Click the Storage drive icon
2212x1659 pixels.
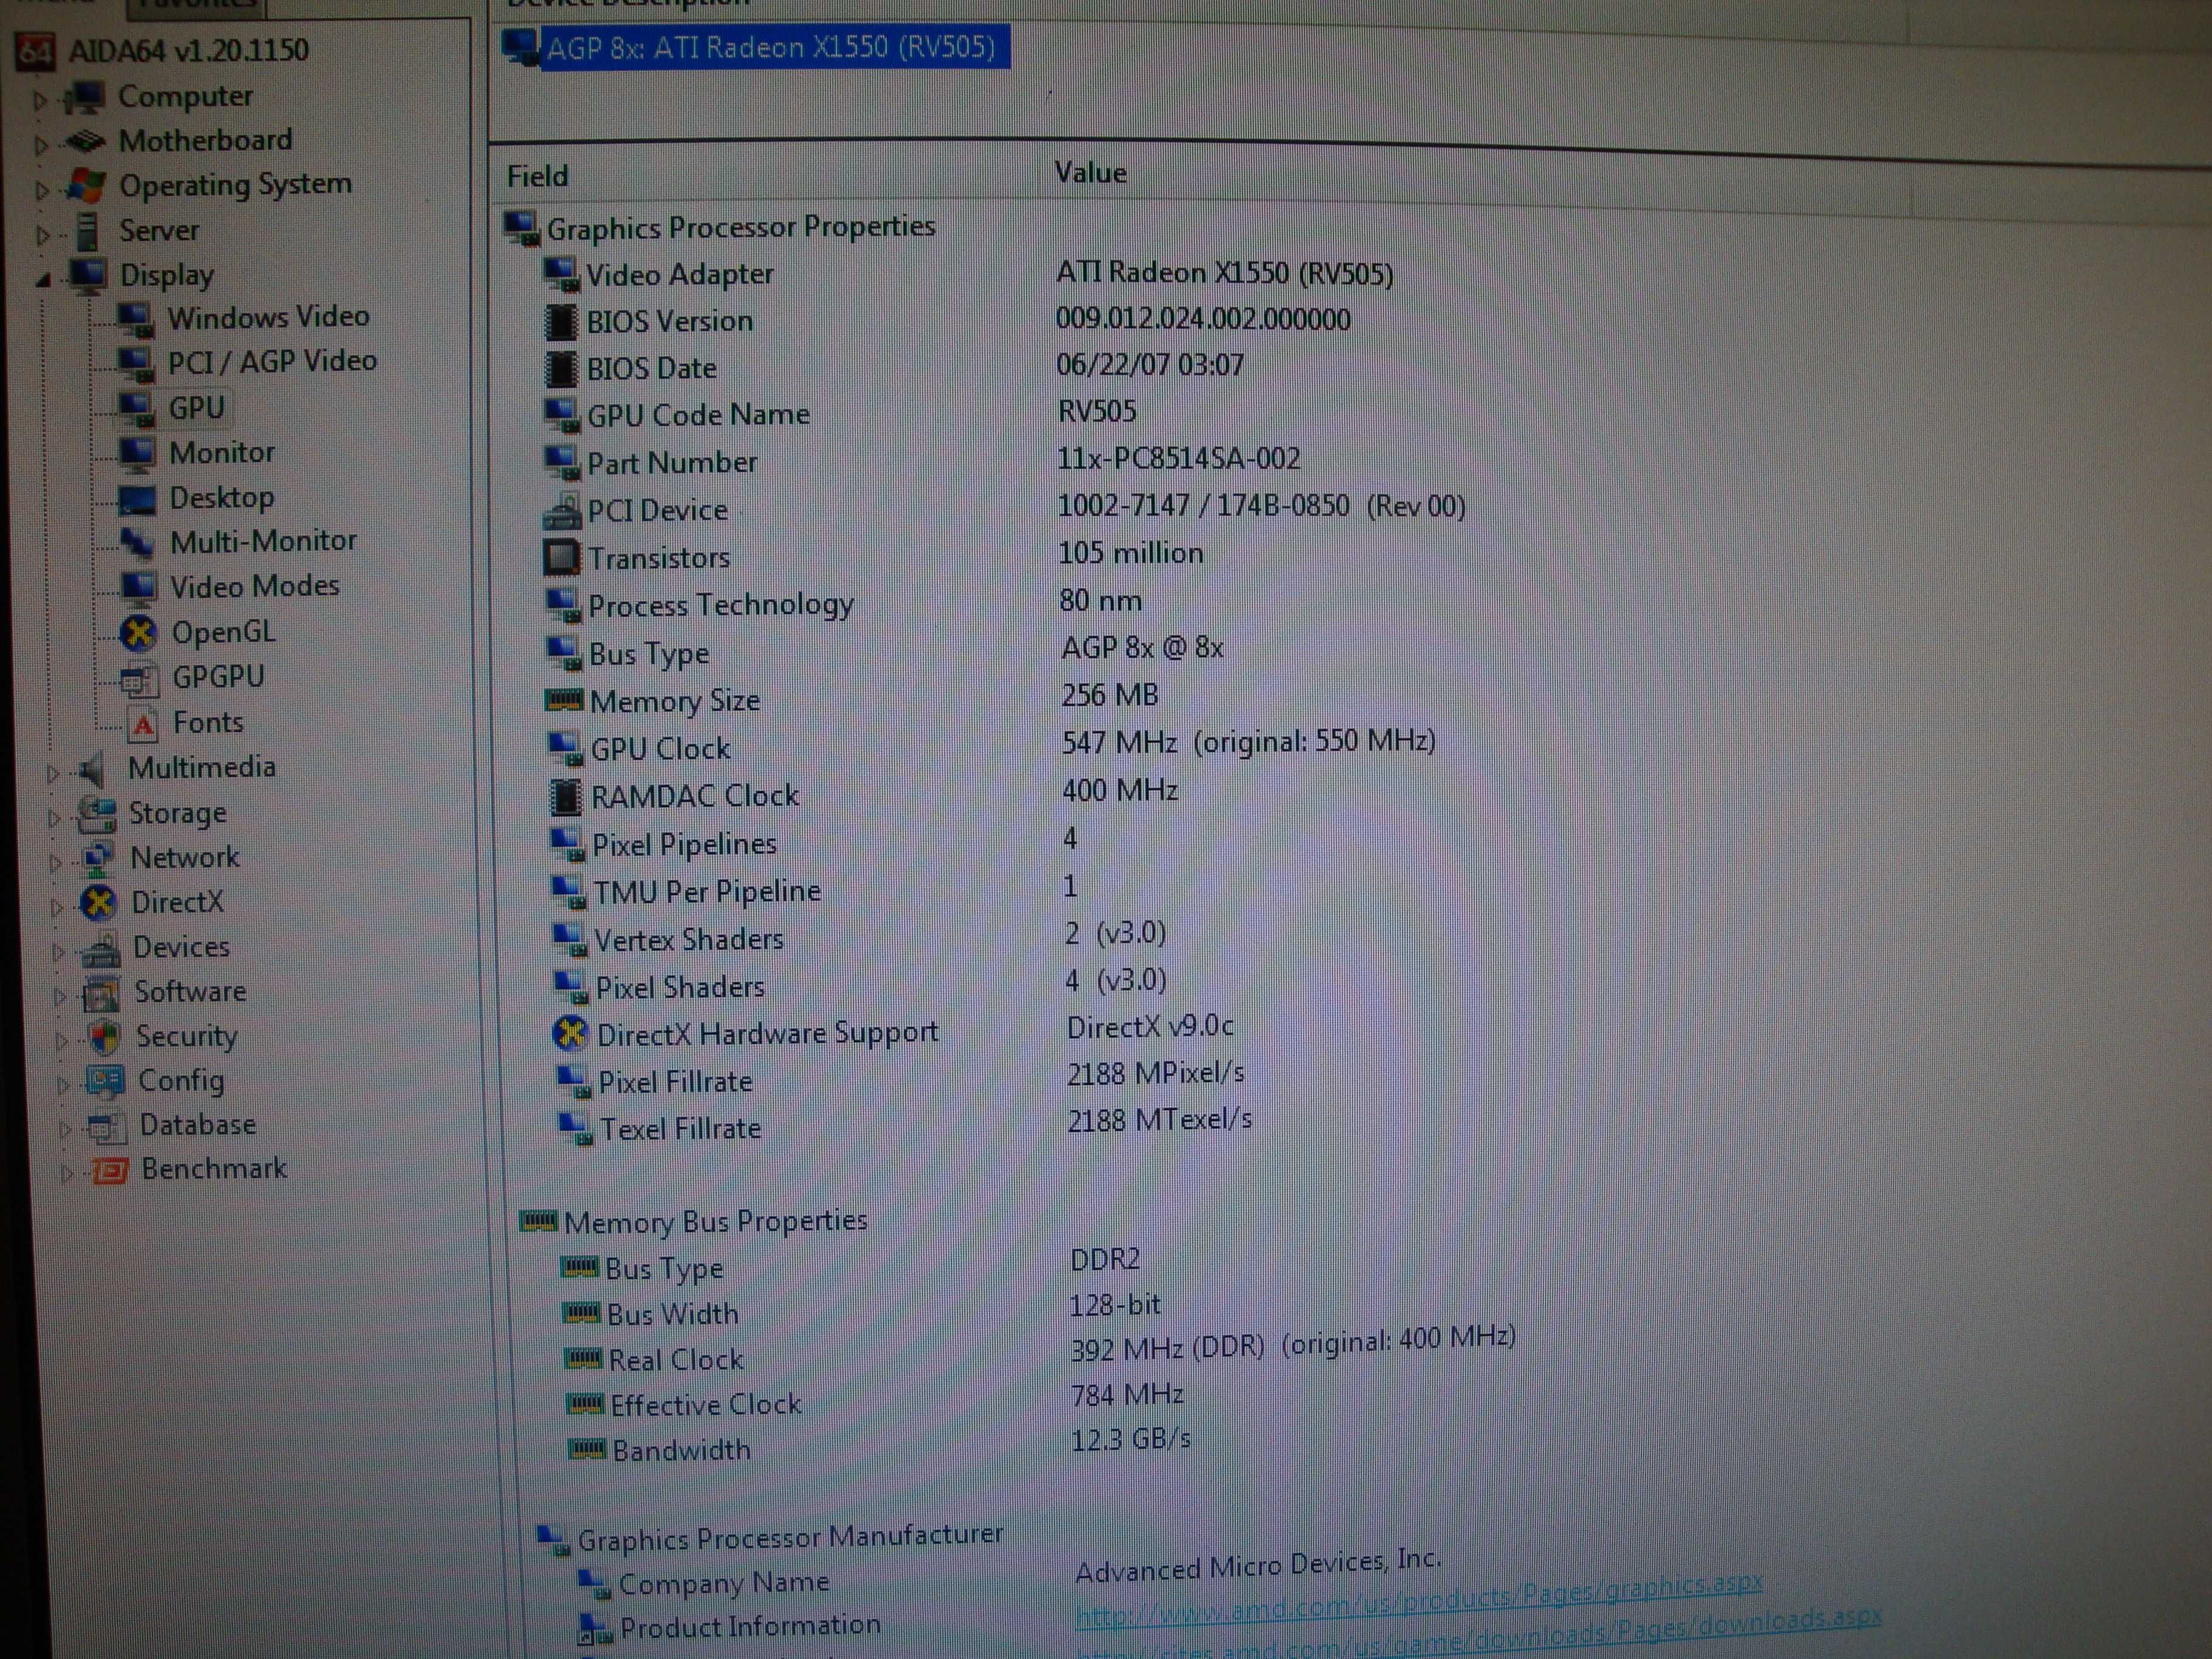pos(98,814)
